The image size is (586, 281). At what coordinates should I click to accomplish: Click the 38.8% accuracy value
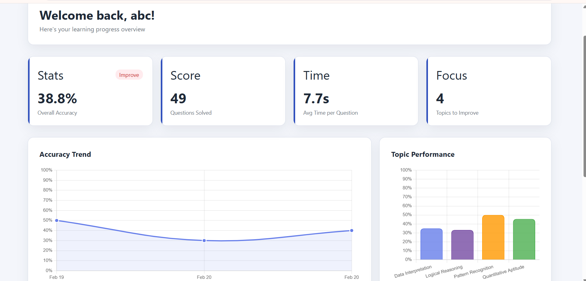coord(57,99)
